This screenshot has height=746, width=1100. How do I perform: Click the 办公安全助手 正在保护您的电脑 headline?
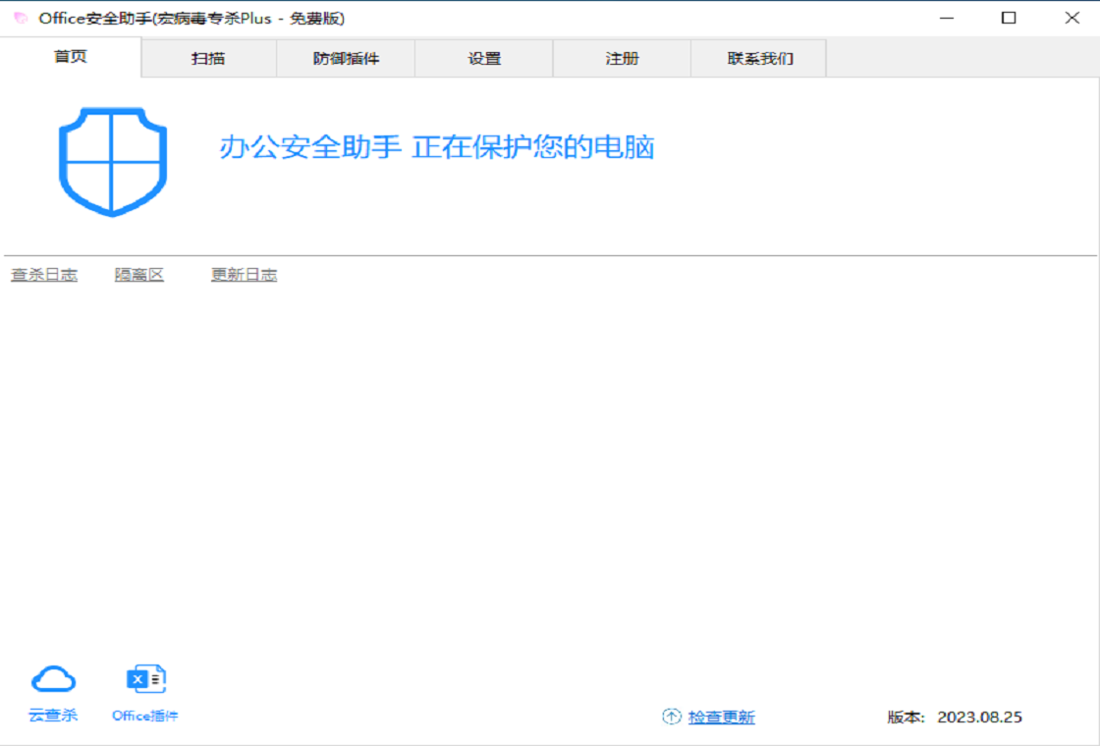pyautogui.click(x=436, y=147)
